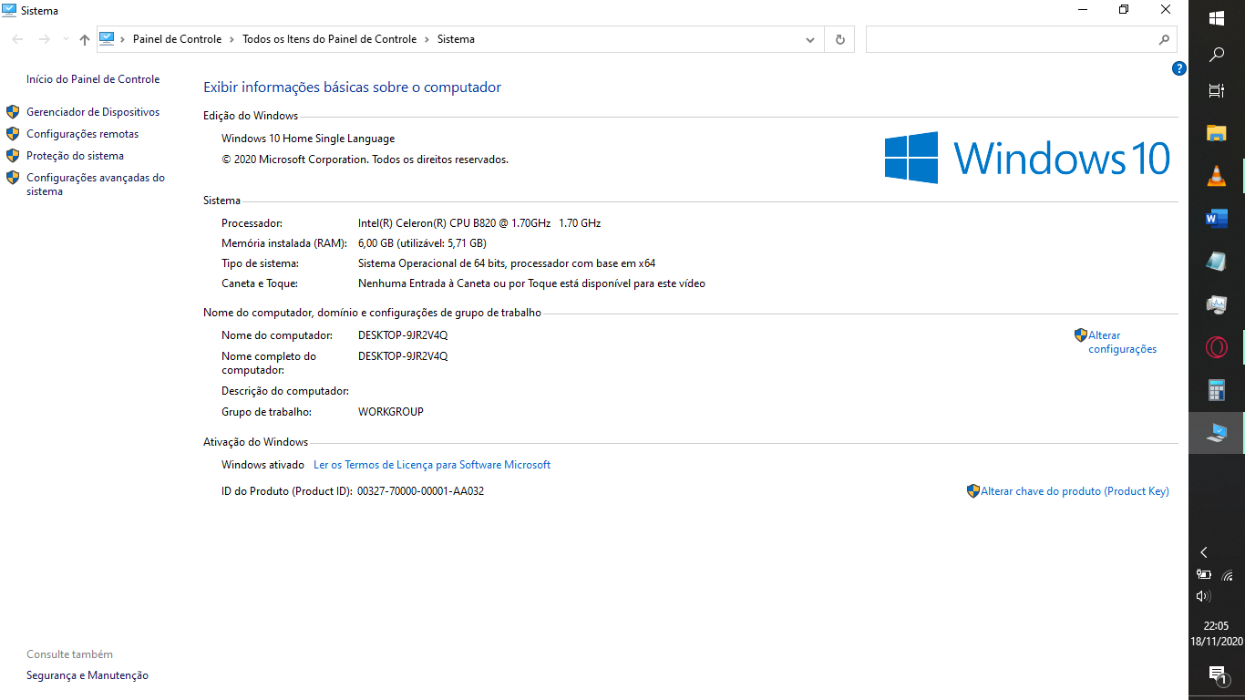Go to Início do Painel de Controle

pyautogui.click(x=93, y=79)
